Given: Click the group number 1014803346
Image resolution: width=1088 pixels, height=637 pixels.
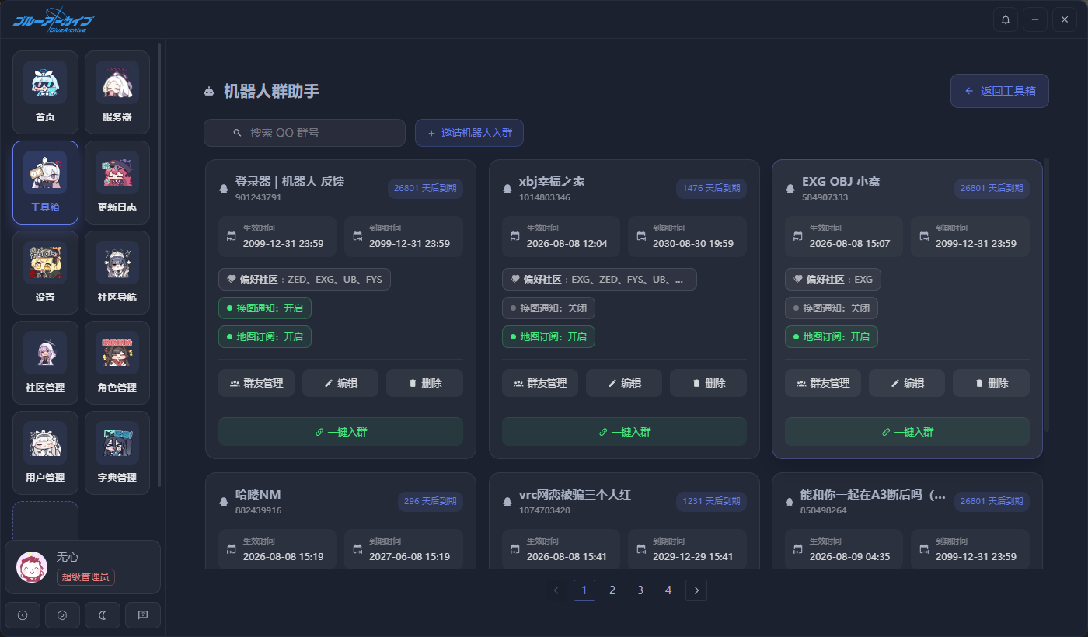Looking at the screenshot, I should pos(545,197).
